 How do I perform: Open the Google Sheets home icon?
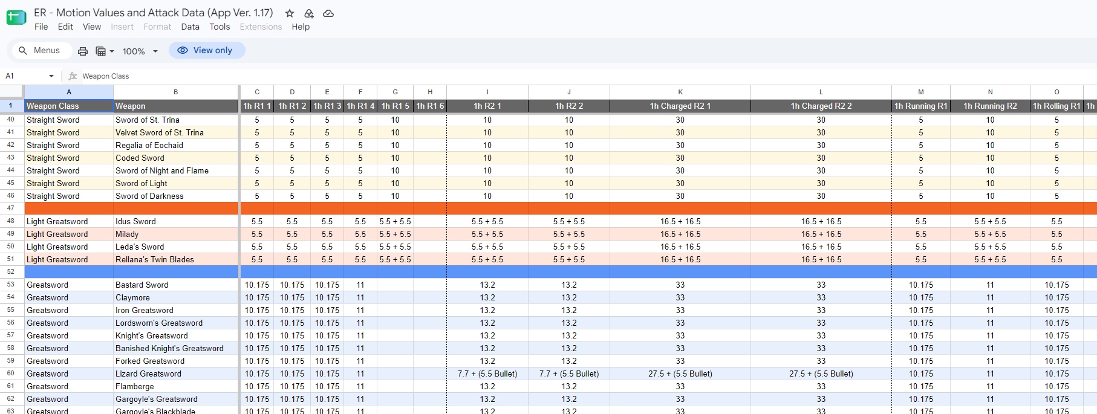tap(16, 18)
